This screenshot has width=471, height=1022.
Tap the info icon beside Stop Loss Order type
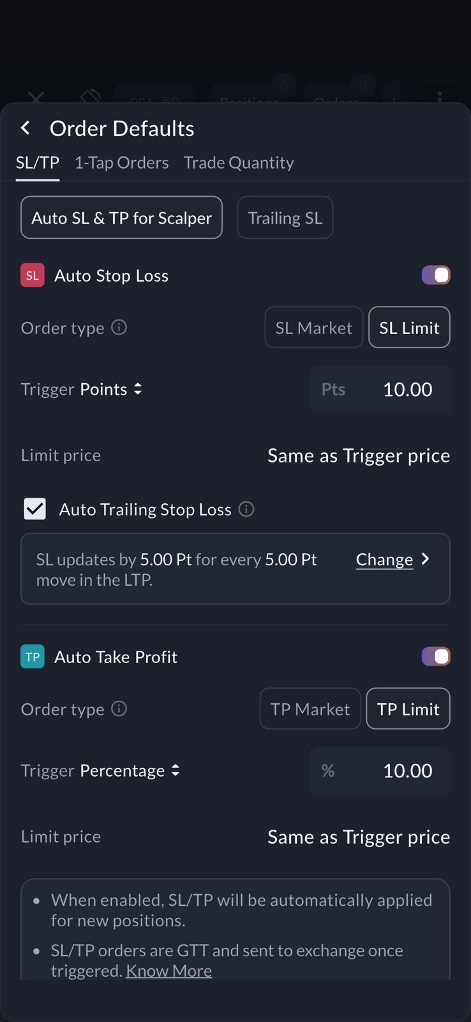[x=119, y=328]
